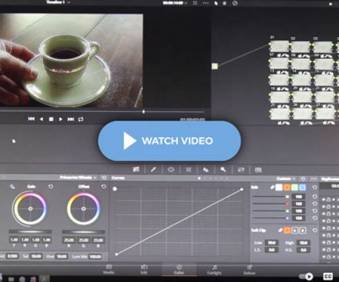Play the clip in reverse

click(x=41, y=119)
